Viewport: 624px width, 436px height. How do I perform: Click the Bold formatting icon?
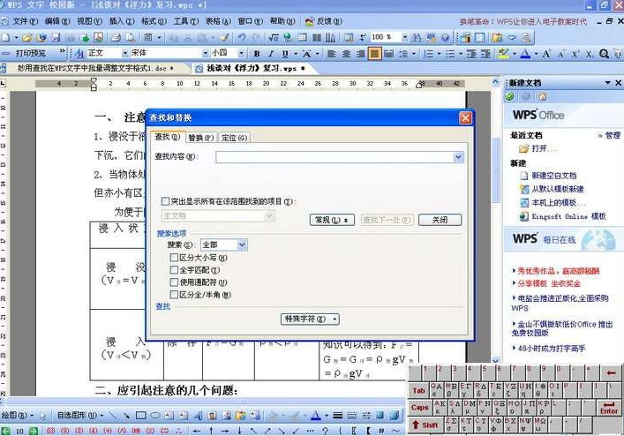point(257,54)
